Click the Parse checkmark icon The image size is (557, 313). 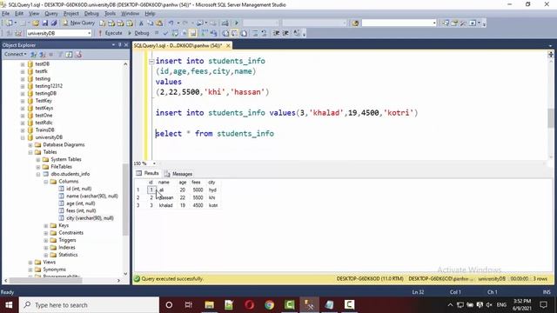point(165,33)
